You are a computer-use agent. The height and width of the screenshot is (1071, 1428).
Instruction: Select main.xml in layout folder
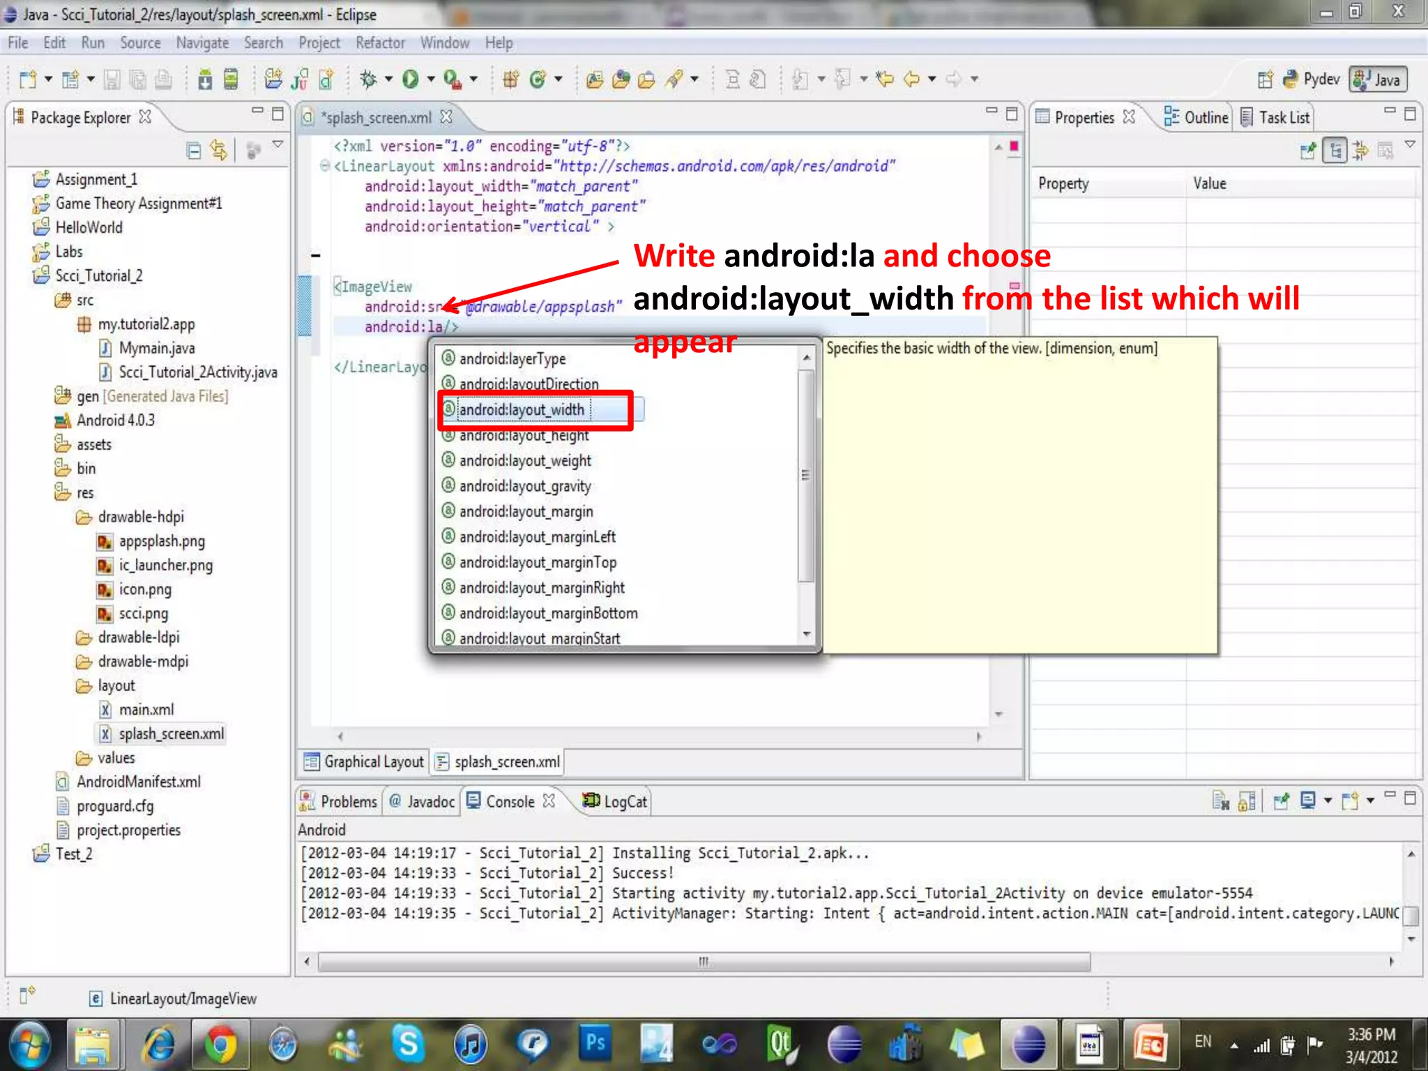(x=146, y=709)
